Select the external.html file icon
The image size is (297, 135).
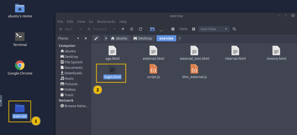coord(153,51)
